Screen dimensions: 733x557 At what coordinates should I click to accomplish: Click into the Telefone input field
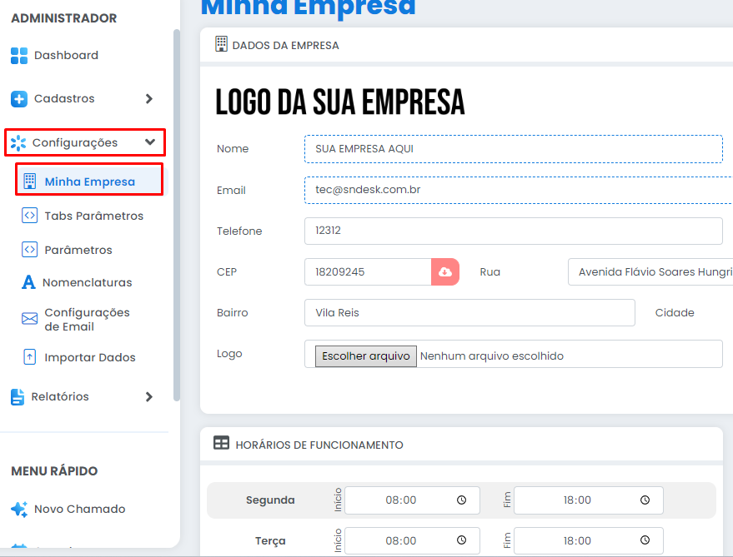point(513,231)
